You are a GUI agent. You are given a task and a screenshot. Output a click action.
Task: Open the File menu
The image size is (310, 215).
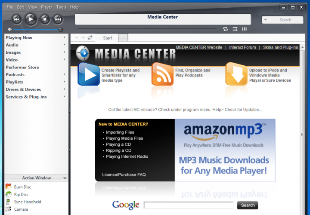(x=9, y=7)
